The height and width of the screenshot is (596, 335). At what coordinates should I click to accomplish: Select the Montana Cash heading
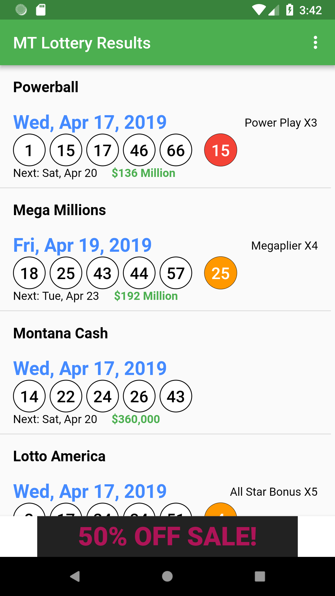(60, 333)
